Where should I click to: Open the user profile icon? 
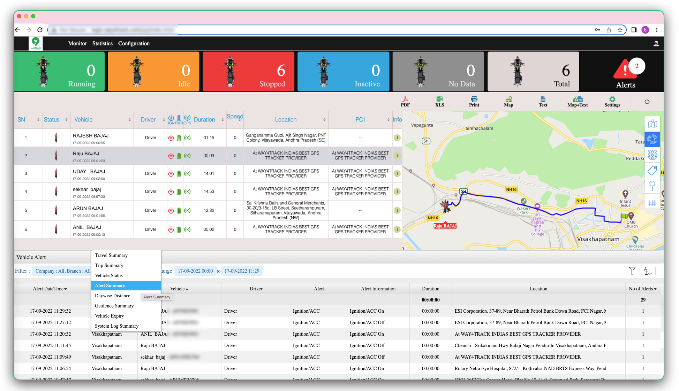pos(656,44)
